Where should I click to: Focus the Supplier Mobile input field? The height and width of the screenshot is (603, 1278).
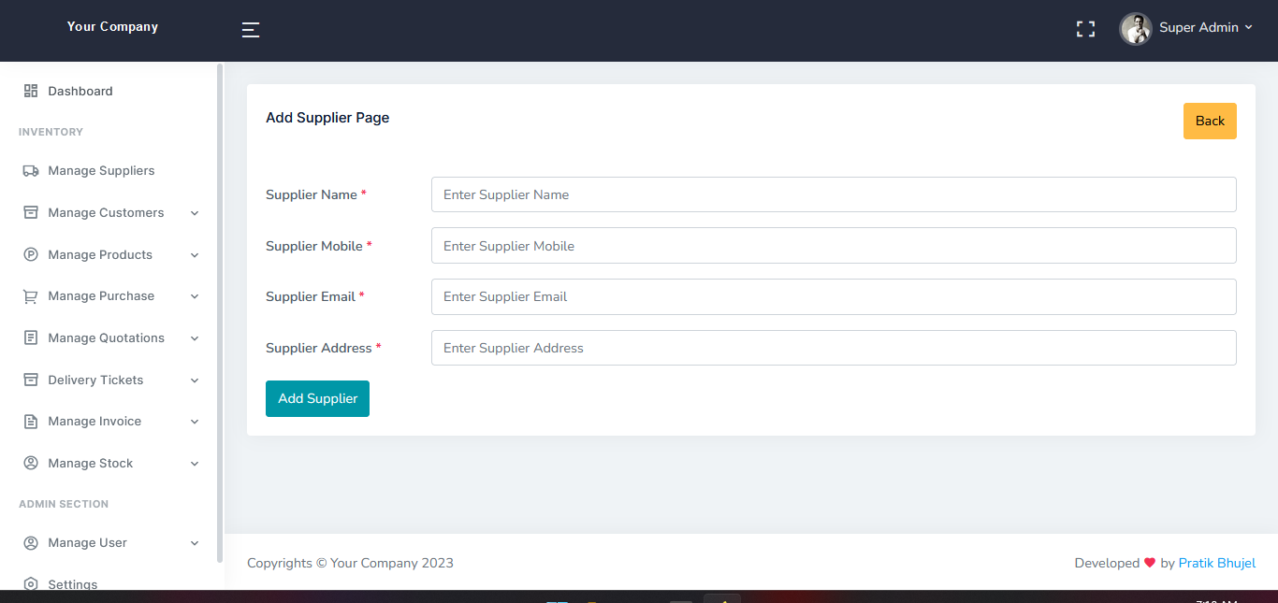click(x=834, y=246)
